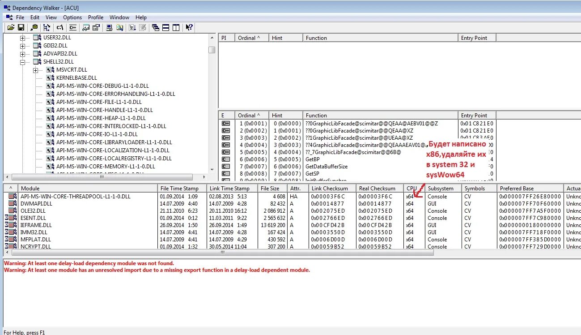Click the Copy clipboard toolbar icon

point(35,27)
